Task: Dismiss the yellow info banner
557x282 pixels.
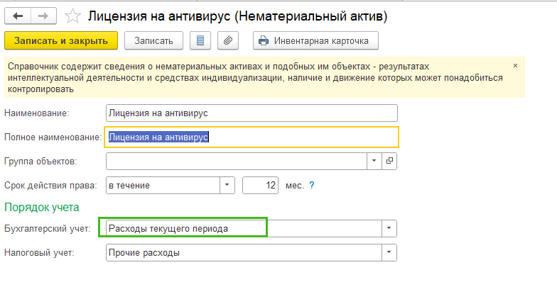Action: [x=515, y=65]
